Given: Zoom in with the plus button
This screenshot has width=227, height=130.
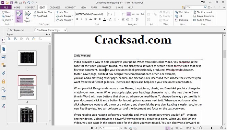Looking at the screenshot, I should tap(221, 128).
